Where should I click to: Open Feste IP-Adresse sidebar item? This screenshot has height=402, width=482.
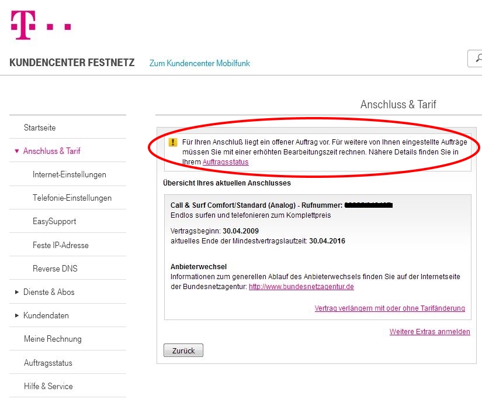[61, 245]
